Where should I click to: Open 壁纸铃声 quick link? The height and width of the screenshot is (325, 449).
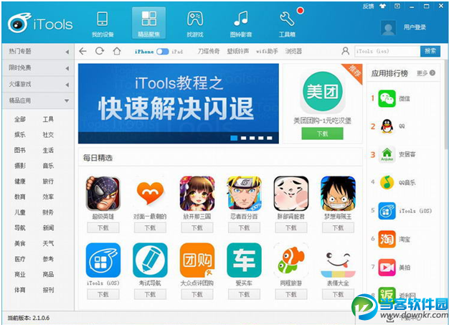237,51
